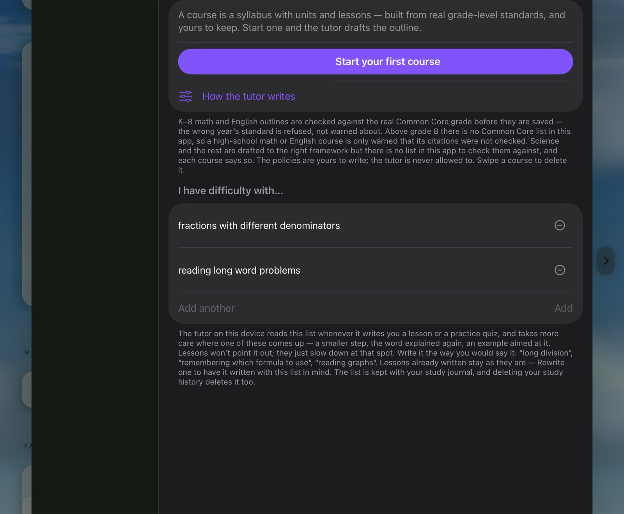Click the sliders icon beside How the tutor writes
Viewport: 624px width, 514px height.
185,96
